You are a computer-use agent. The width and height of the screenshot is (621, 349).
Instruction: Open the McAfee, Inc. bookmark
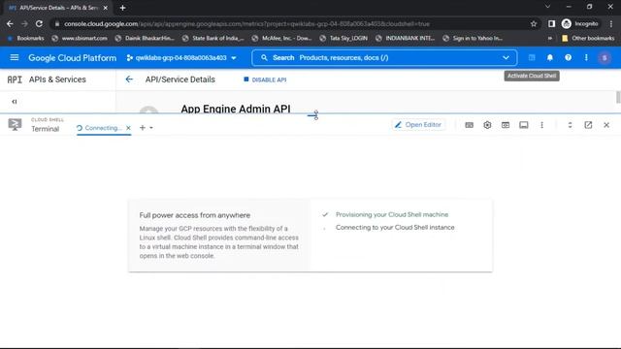coord(282,38)
